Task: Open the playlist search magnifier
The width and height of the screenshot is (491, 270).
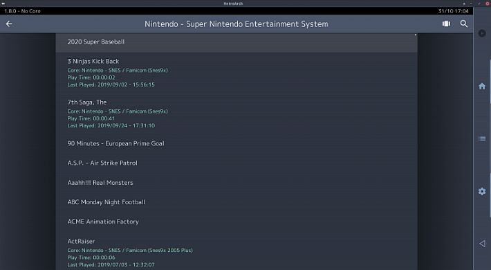Action: pyautogui.click(x=464, y=24)
